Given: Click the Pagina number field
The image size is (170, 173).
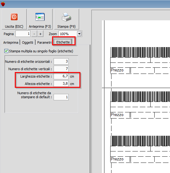Looking at the screenshot, I should [23, 34].
